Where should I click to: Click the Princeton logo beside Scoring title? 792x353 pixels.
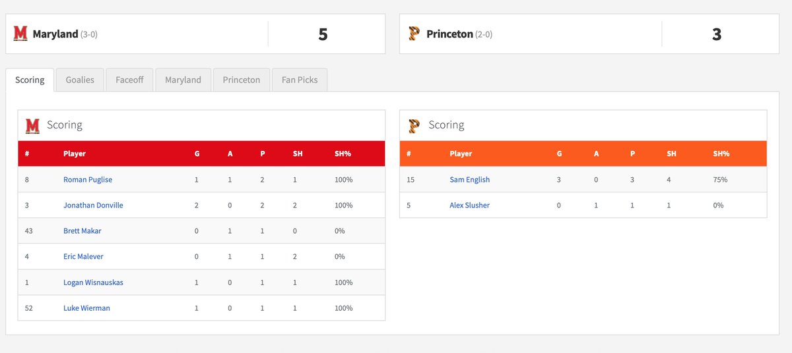[414, 125]
